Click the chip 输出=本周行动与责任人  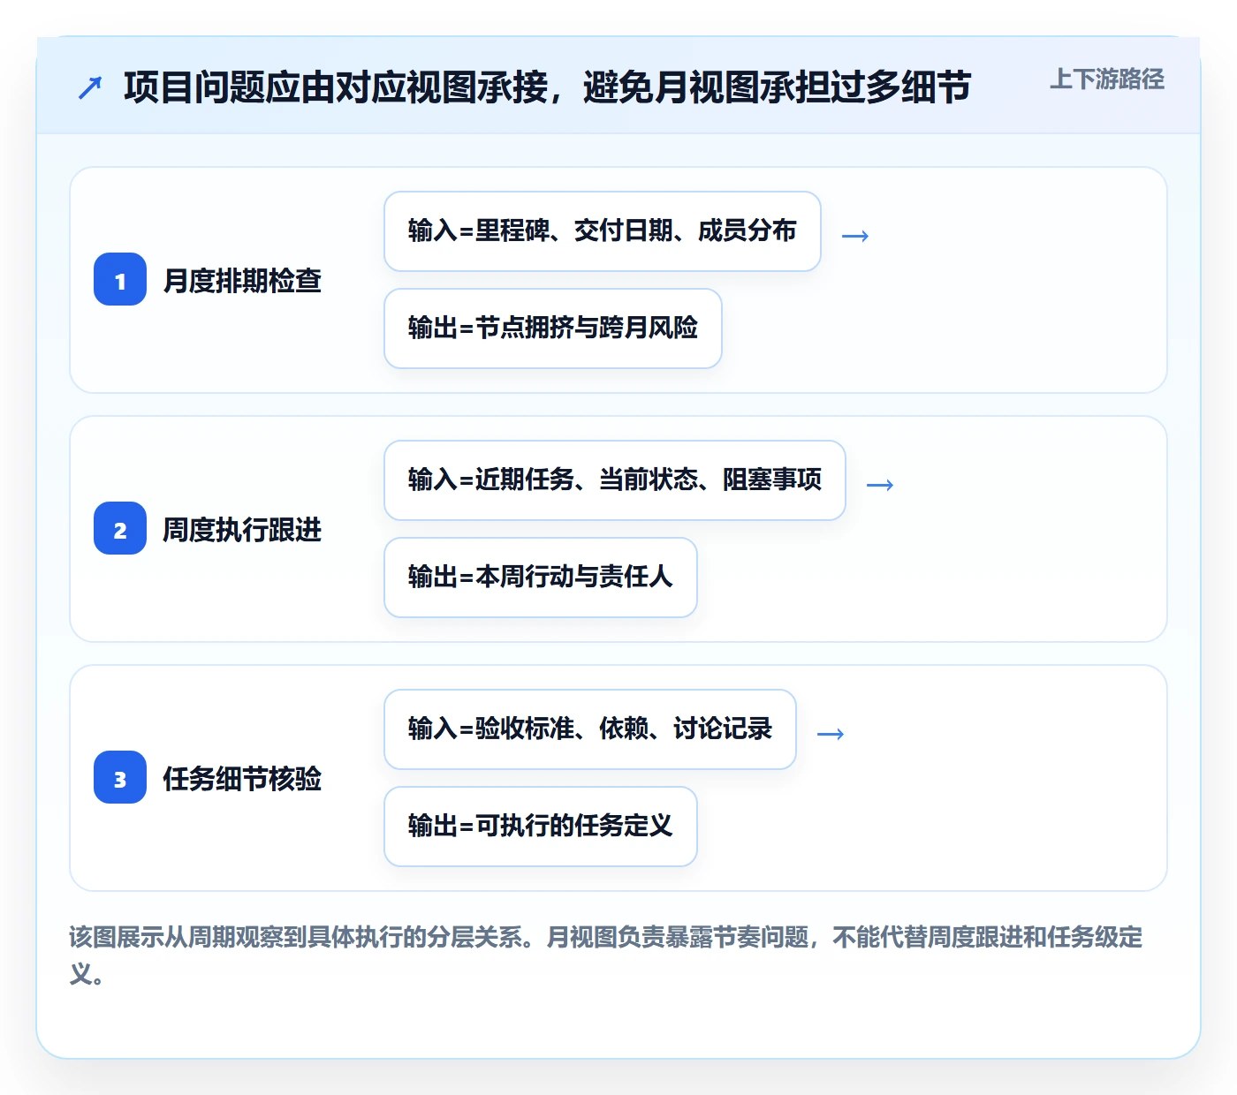point(541,578)
